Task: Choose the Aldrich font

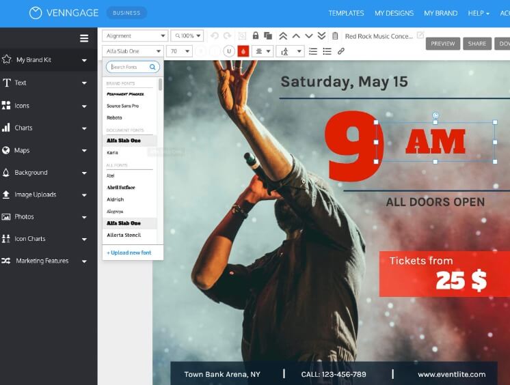Action: pyautogui.click(x=115, y=199)
